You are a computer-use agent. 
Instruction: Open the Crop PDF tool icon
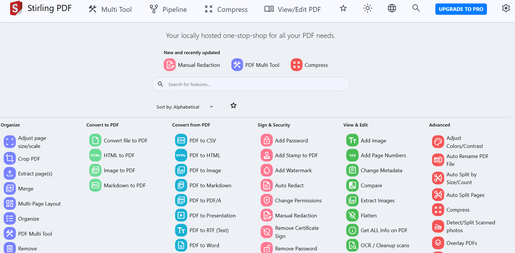point(10,159)
